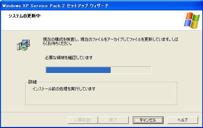Click the システムの更新中 heading text
The image size is (203, 128).
click(x=24, y=16)
